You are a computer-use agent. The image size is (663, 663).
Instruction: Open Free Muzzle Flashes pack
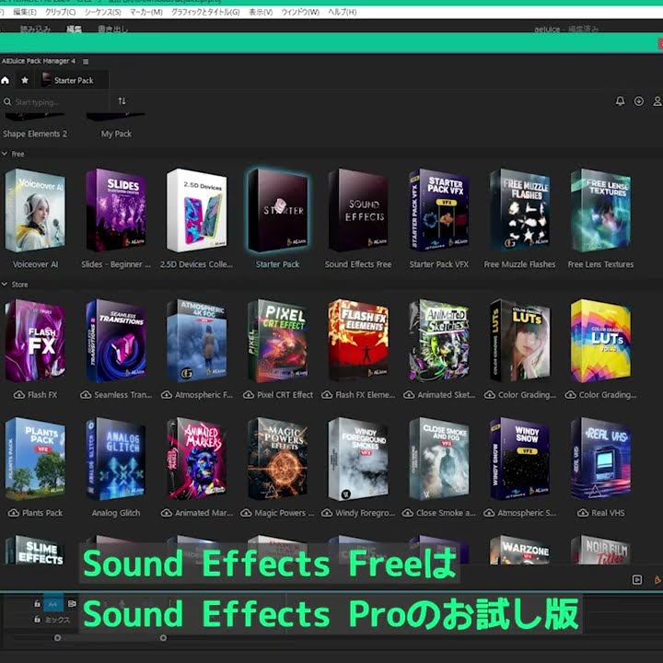[x=519, y=210]
